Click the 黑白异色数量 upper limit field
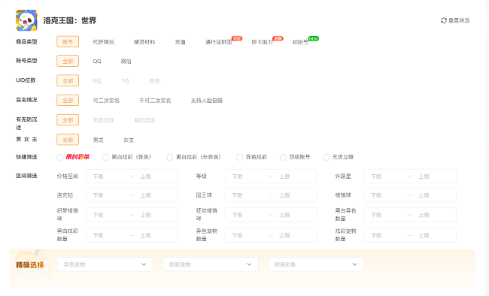The width and height of the screenshot is (489, 296). pos(434,215)
